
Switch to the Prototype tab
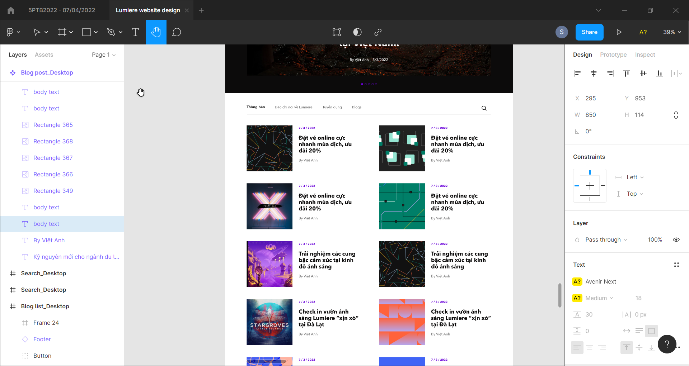pos(613,55)
